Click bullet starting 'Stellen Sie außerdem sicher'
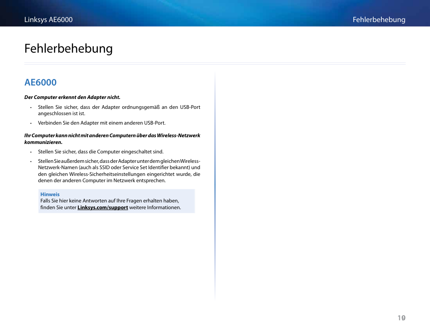 point(119,171)
